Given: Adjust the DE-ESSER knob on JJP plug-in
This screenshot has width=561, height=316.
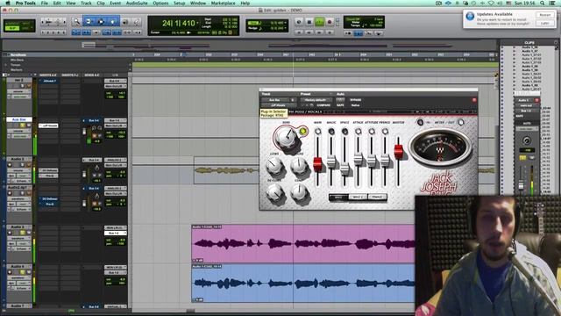Looking at the screenshot, I should 274,193.
